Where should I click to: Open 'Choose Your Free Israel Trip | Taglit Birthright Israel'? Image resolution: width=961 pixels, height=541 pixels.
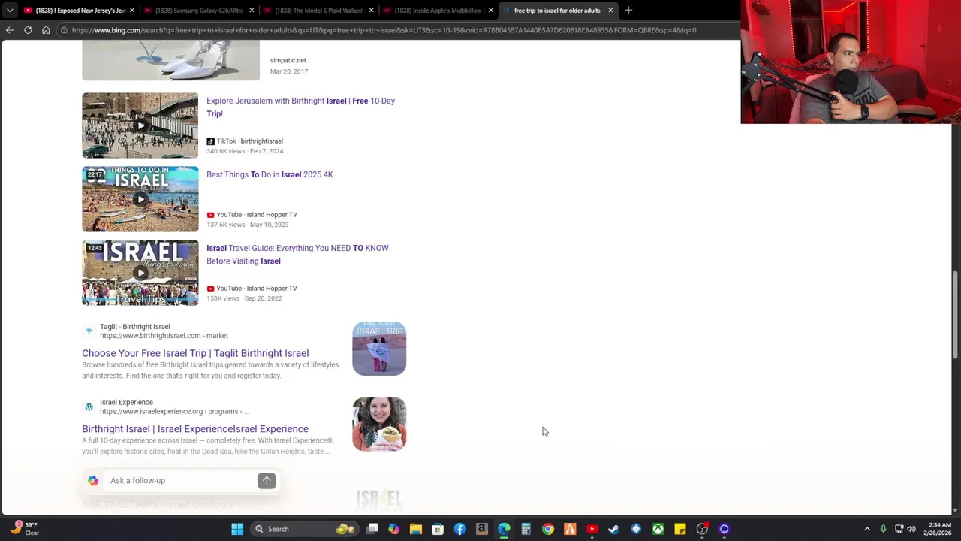click(x=195, y=353)
